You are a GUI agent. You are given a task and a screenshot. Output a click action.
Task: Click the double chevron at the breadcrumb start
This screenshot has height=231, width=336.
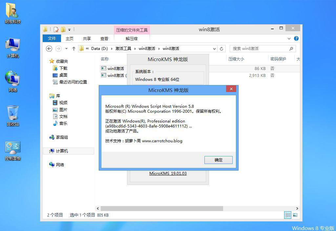[x=87, y=49]
